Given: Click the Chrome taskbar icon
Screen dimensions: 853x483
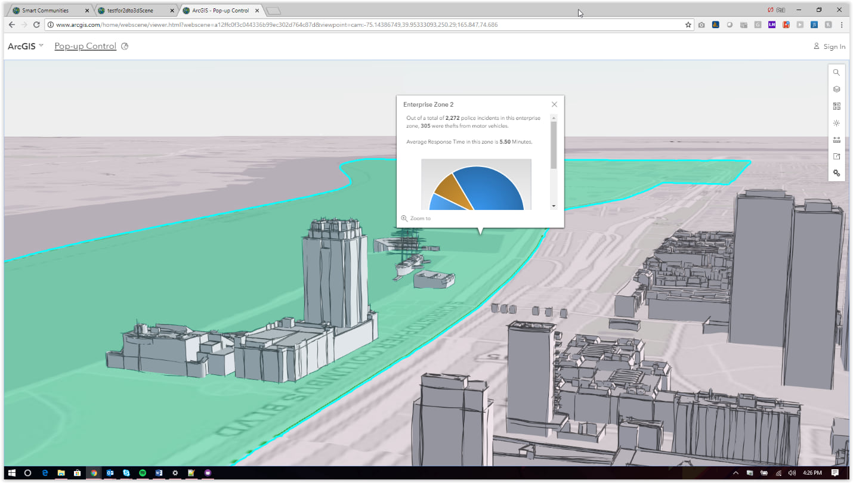Looking at the screenshot, I should click(x=94, y=473).
